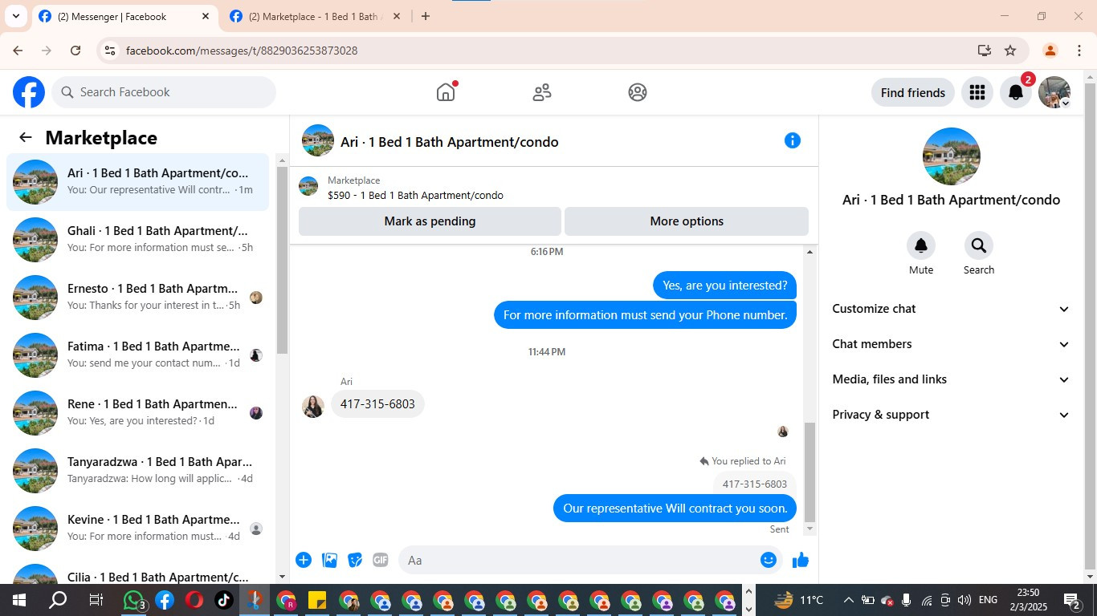This screenshot has width=1097, height=616.
Task: Search in conversation with the magnifier icon
Action: coord(978,245)
